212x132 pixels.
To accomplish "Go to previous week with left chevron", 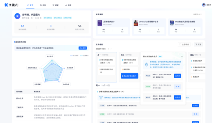I will [x=108, y=49].
